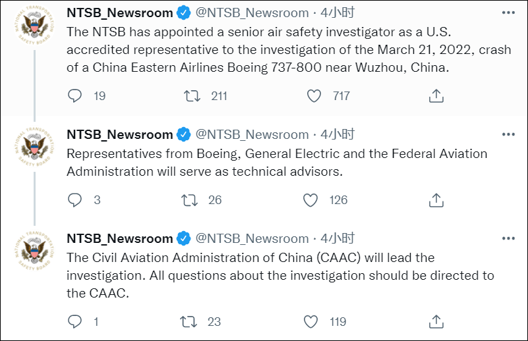Click @NTSB_Newsroom handle on second tweet
The width and height of the screenshot is (528, 341).
252,134
